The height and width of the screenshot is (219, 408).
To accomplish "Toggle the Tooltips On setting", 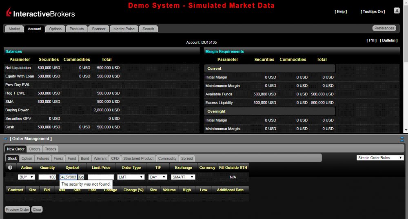I will 373,12.
